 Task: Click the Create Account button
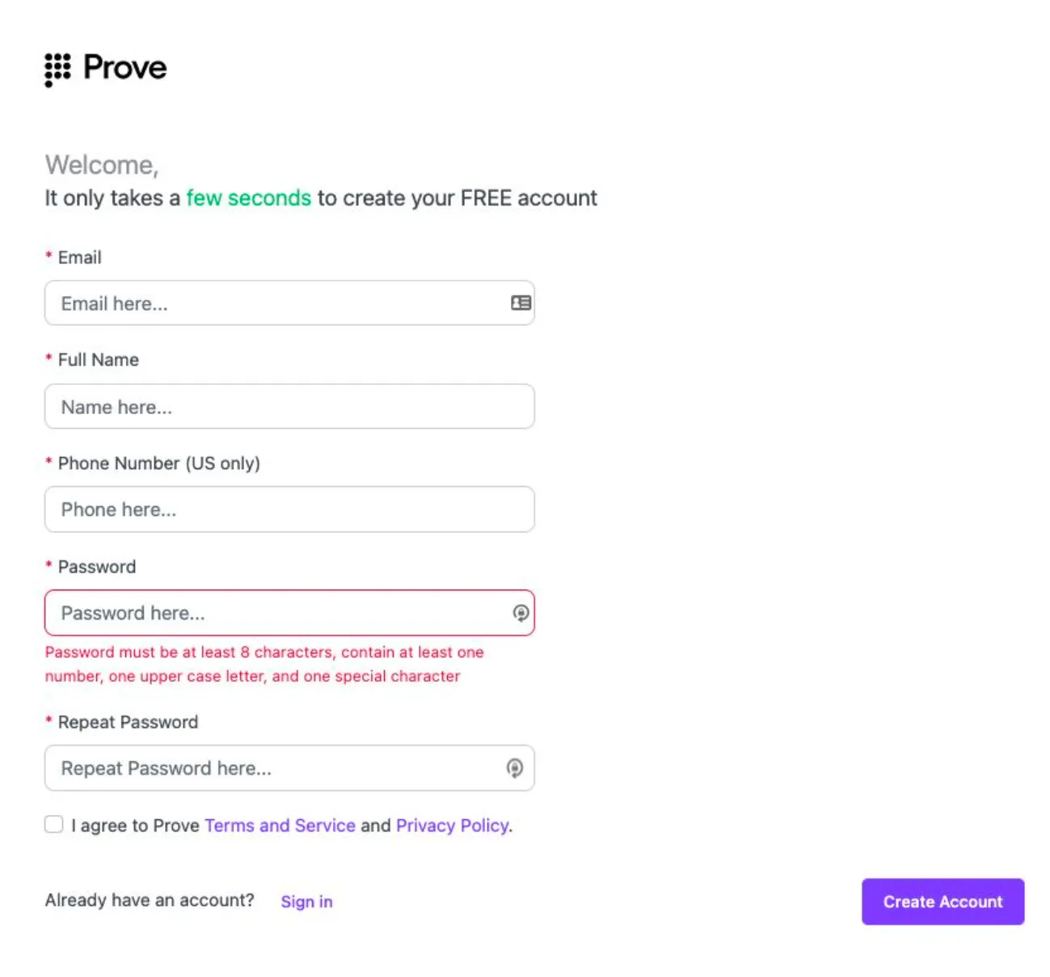(942, 901)
